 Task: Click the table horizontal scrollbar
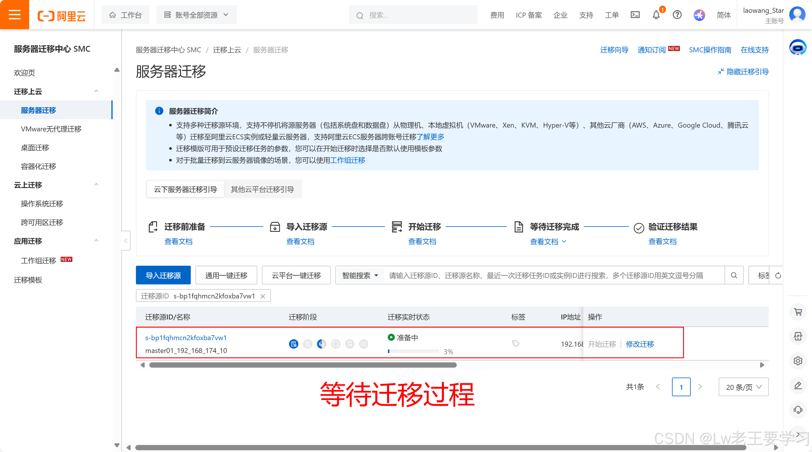[x=303, y=365]
